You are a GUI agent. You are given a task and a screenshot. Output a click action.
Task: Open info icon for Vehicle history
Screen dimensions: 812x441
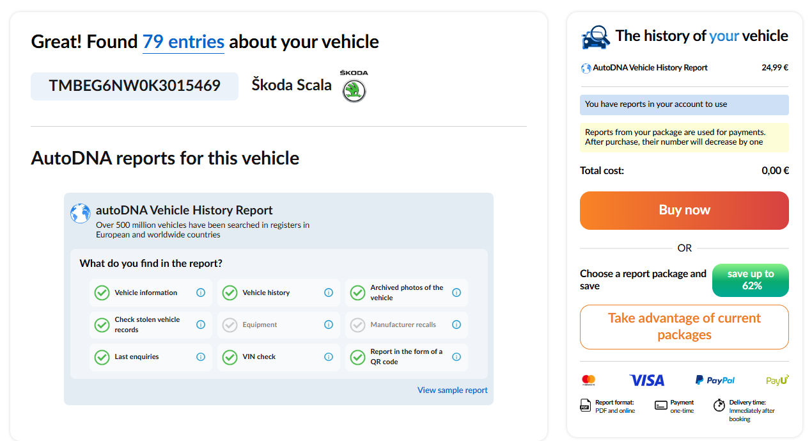click(329, 293)
